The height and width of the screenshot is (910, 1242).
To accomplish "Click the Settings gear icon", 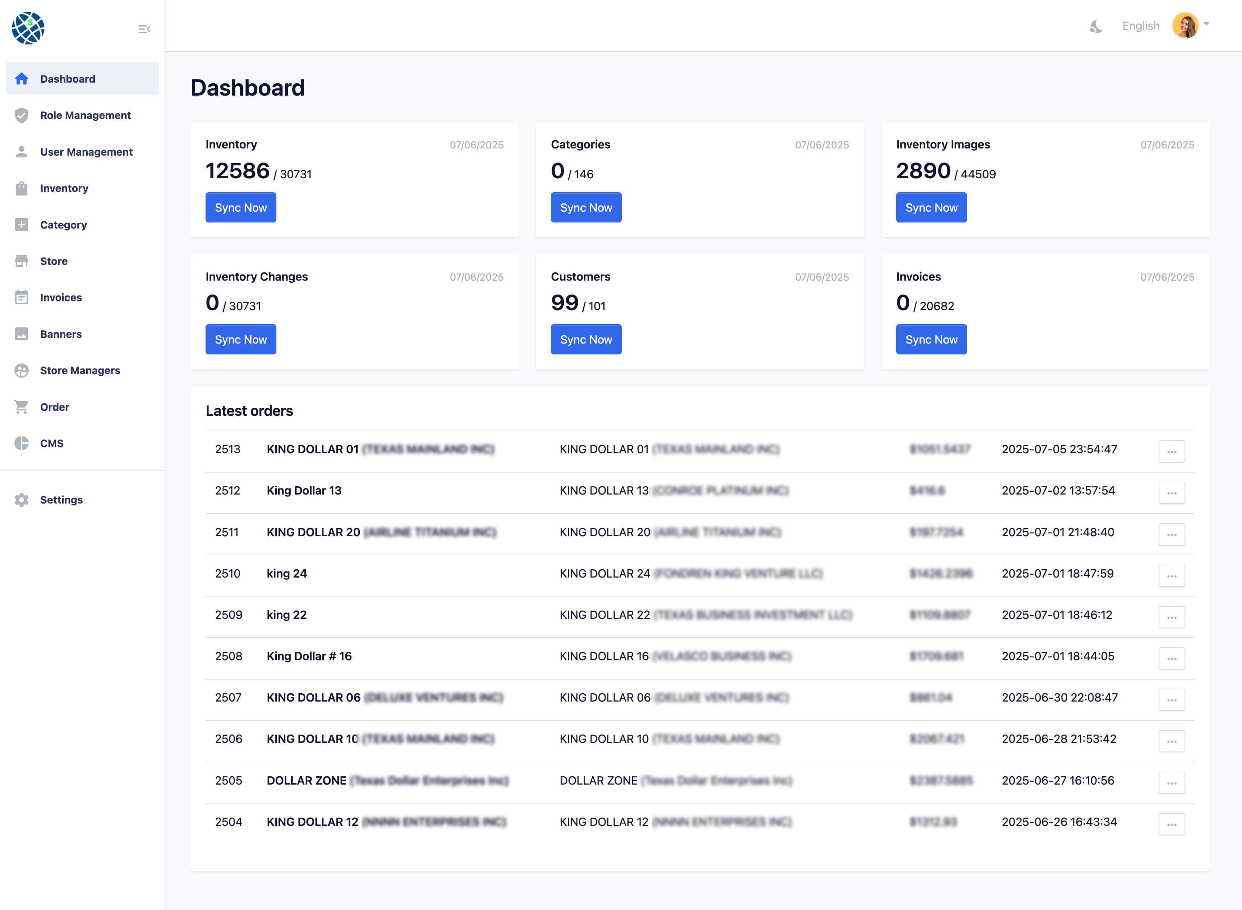I will pos(22,500).
